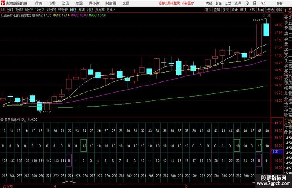Select the cyan candlestick at 15.12 low
The image size is (292, 188).
(40, 106)
